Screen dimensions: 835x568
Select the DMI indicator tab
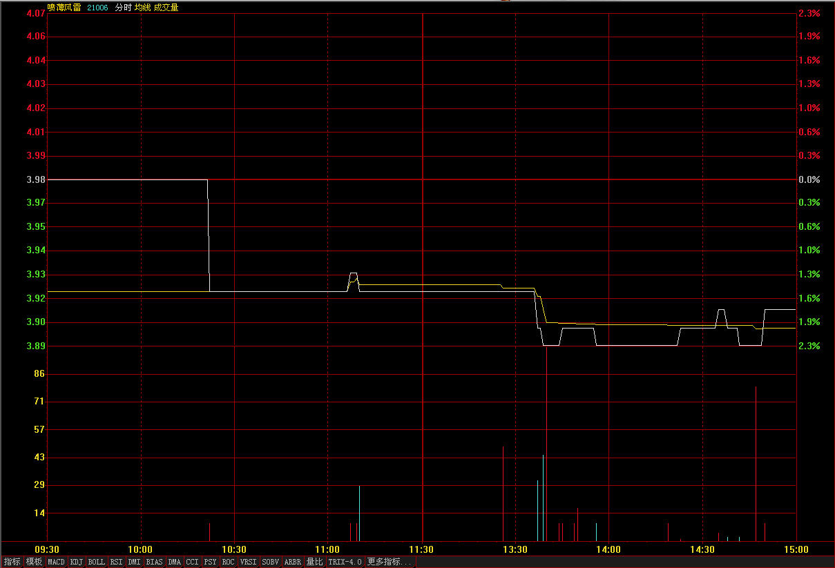pos(135,562)
